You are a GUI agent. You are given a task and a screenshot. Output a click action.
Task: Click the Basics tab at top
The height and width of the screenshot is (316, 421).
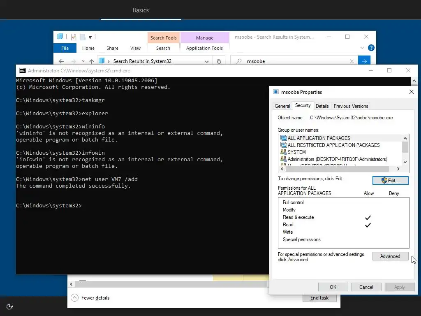pyautogui.click(x=141, y=10)
